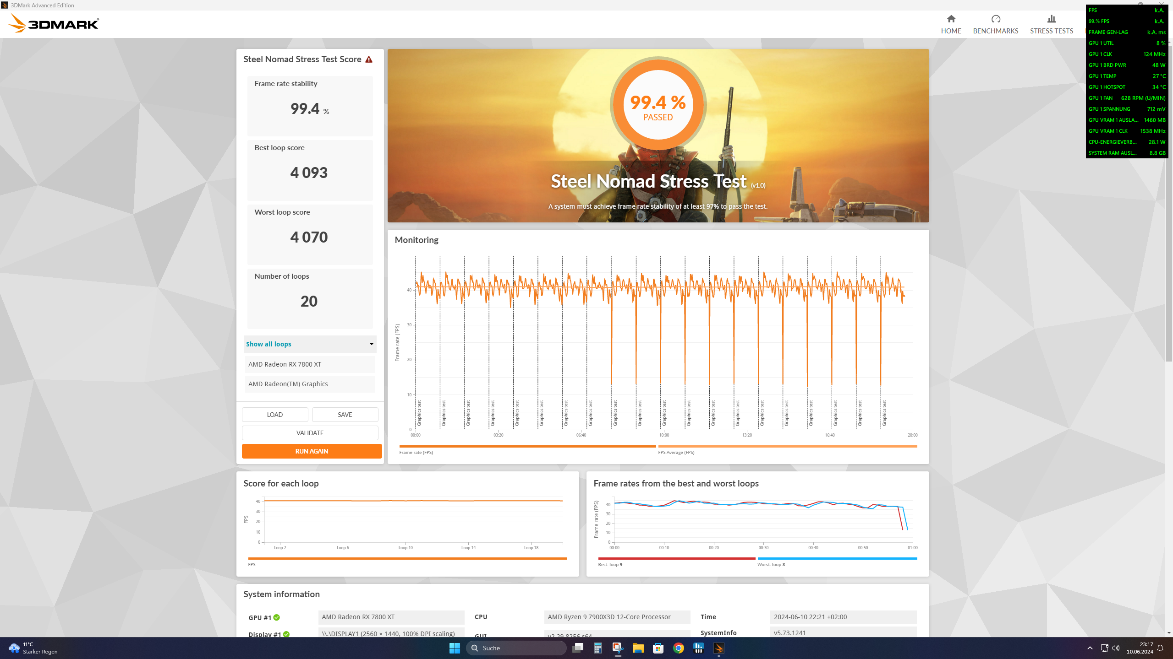This screenshot has width=1173, height=659.
Task: Go to the HOME tab
Action: point(951,24)
